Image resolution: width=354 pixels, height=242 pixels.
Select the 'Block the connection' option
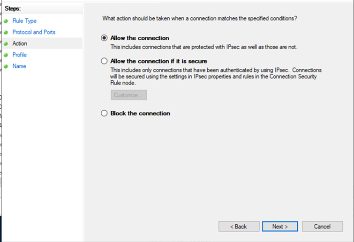click(104, 113)
